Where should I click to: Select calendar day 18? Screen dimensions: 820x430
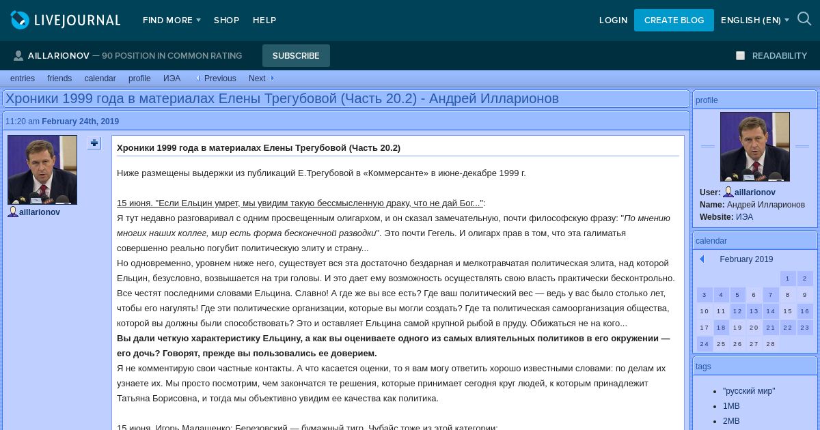721,328
